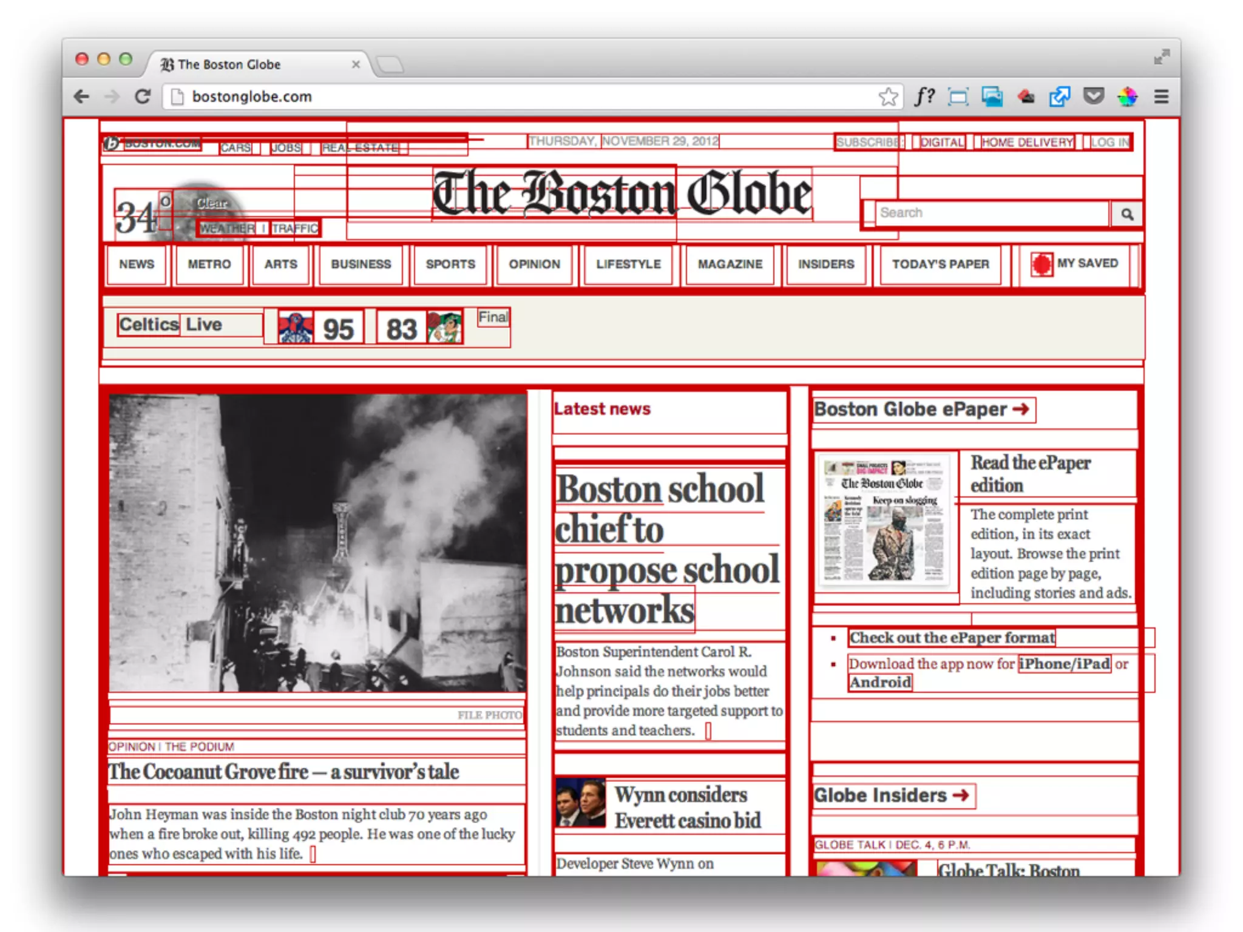Click the red My Saved icon
Image resolution: width=1243 pixels, height=932 pixels.
(x=1041, y=264)
